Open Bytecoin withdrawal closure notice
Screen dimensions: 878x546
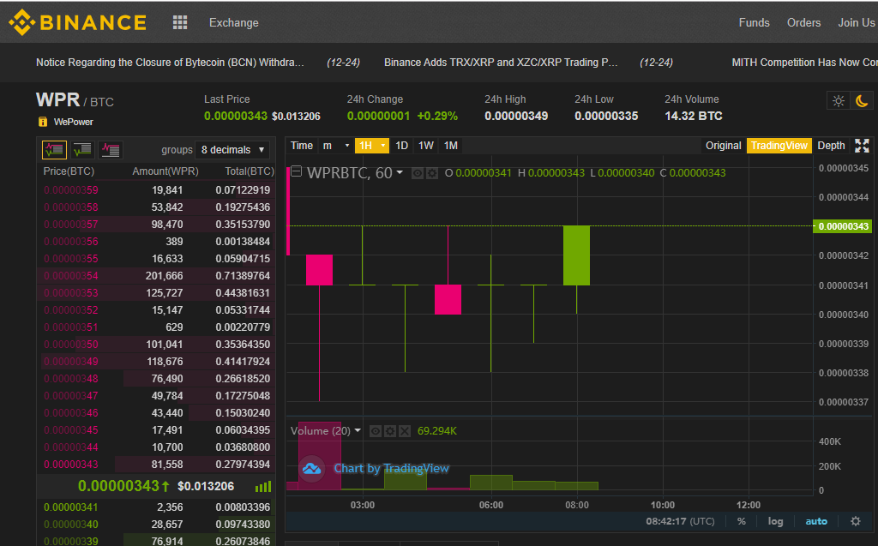pos(171,63)
